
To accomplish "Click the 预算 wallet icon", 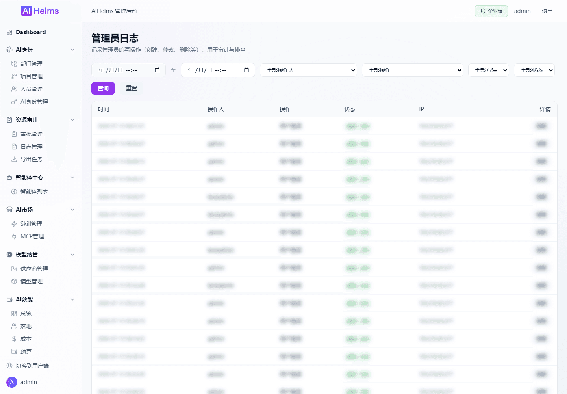I will (14, 351).
